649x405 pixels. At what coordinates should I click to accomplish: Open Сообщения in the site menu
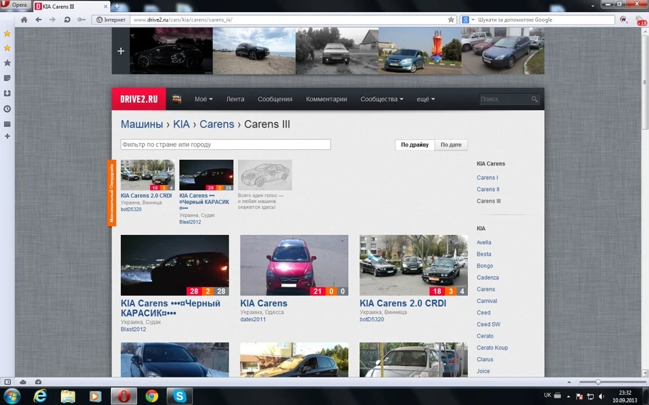pos(275,99)
